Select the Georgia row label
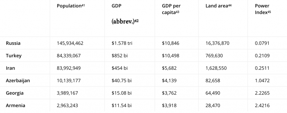 pyautogui.click(x=15, y=93)
